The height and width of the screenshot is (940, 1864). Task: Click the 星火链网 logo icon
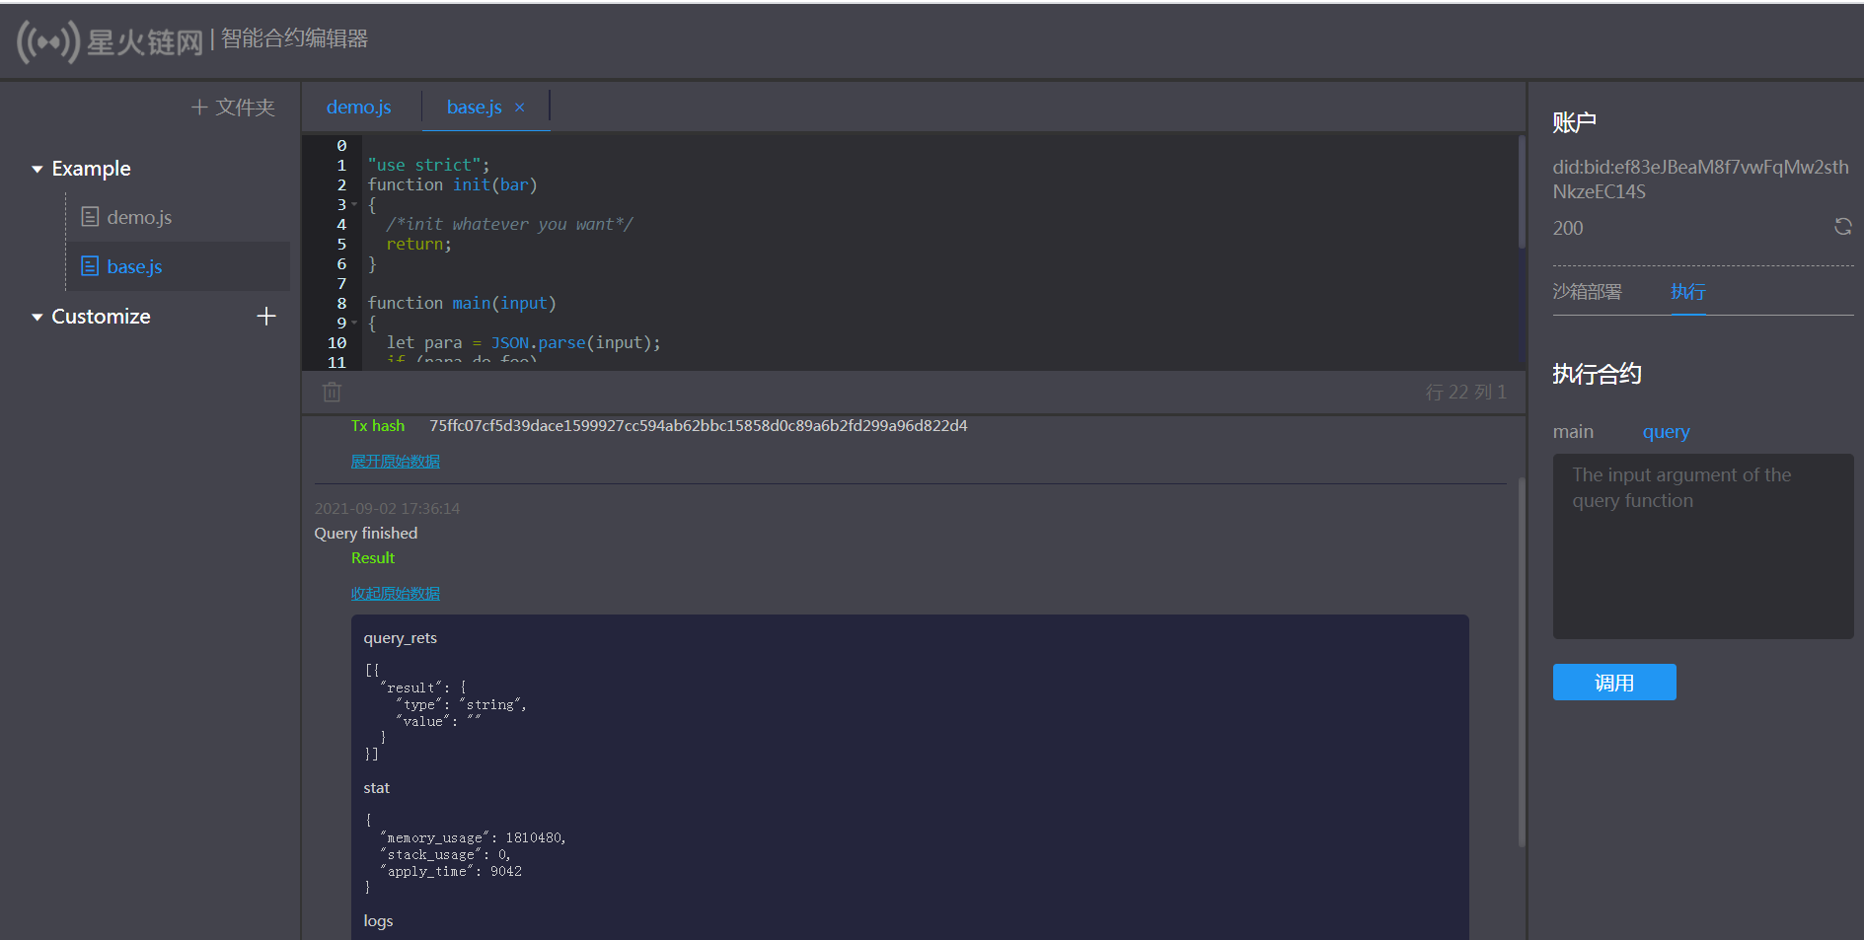point(47,41)
